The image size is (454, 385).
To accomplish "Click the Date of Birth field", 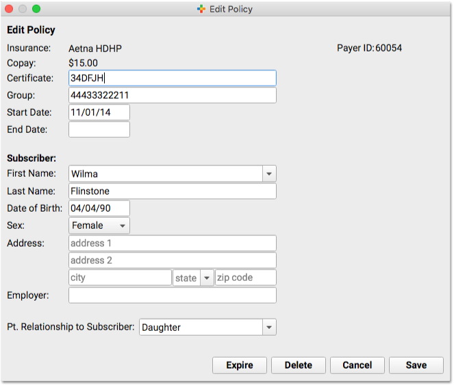I will (99, 208).
